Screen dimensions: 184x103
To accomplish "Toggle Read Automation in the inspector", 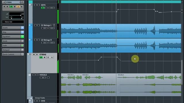I will (x=11, y=7).
